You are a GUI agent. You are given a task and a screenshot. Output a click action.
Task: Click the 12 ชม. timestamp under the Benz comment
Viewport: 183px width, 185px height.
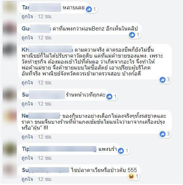45,38
